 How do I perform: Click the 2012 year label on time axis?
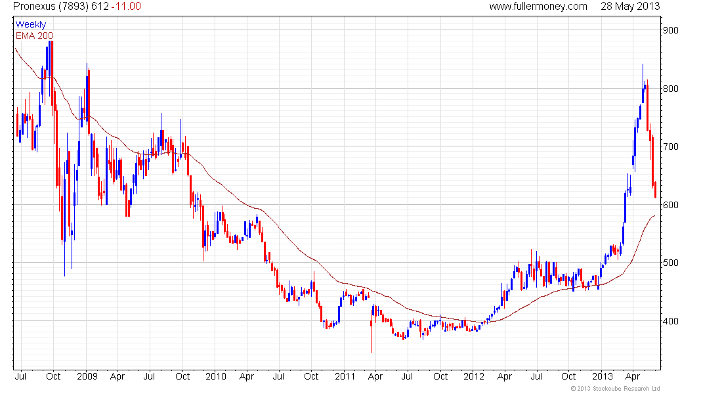474,376
